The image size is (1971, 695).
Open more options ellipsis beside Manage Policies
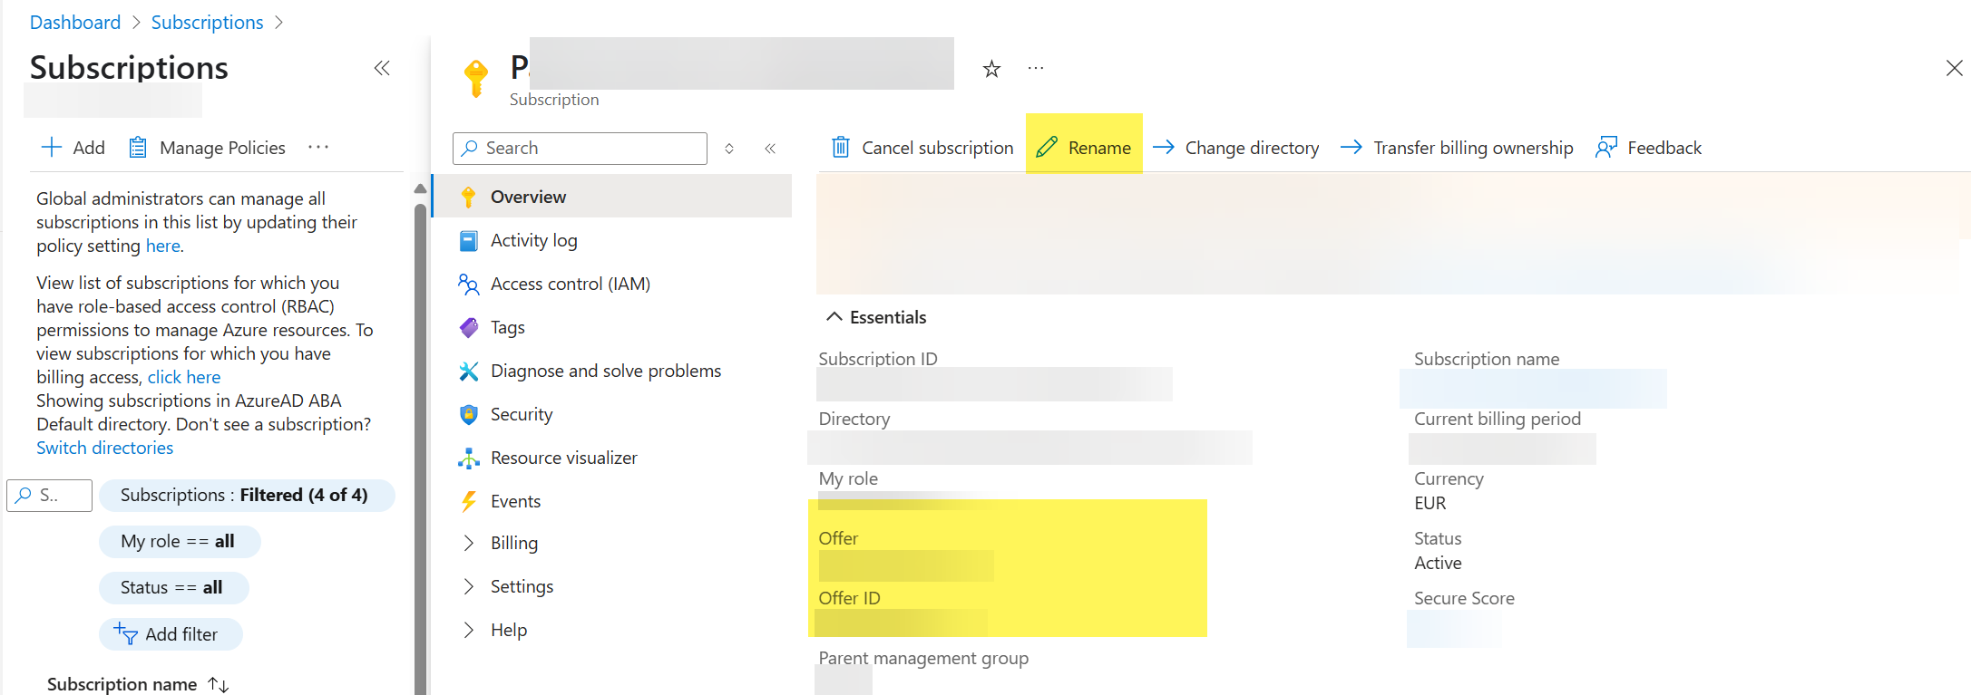(x=318, y=147)
